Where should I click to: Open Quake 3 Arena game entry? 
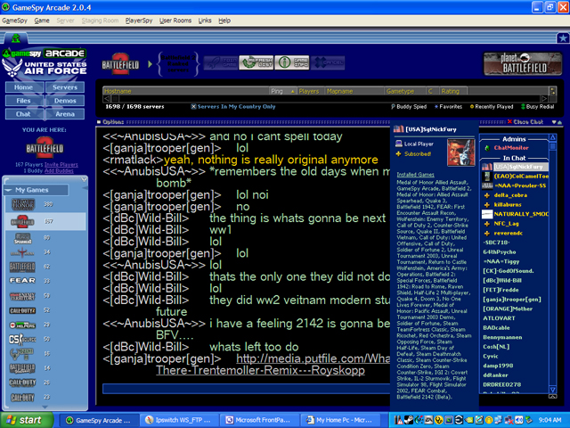22,252
